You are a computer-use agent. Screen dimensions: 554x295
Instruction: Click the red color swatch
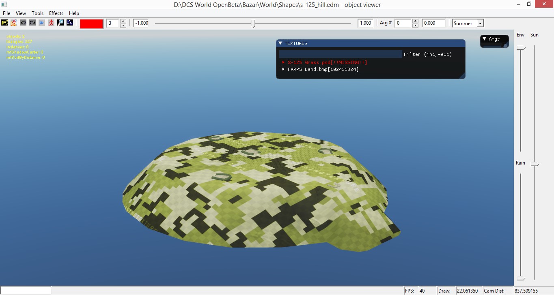tap(91, 24)
